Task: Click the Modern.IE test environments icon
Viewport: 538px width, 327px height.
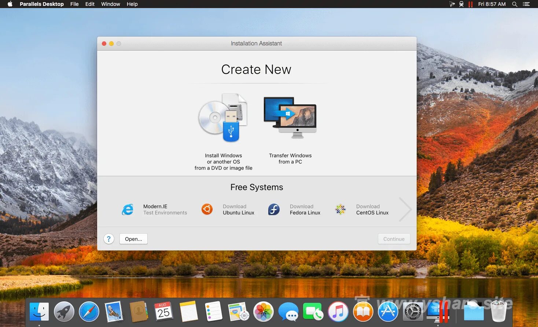Action: (x=127, y=209)
